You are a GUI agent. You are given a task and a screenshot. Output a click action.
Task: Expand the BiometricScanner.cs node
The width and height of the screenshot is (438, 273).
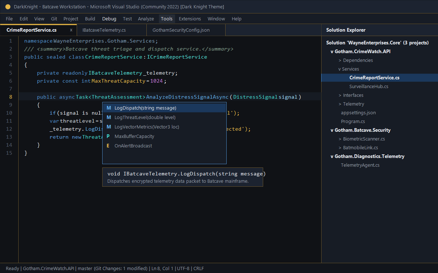340,139
